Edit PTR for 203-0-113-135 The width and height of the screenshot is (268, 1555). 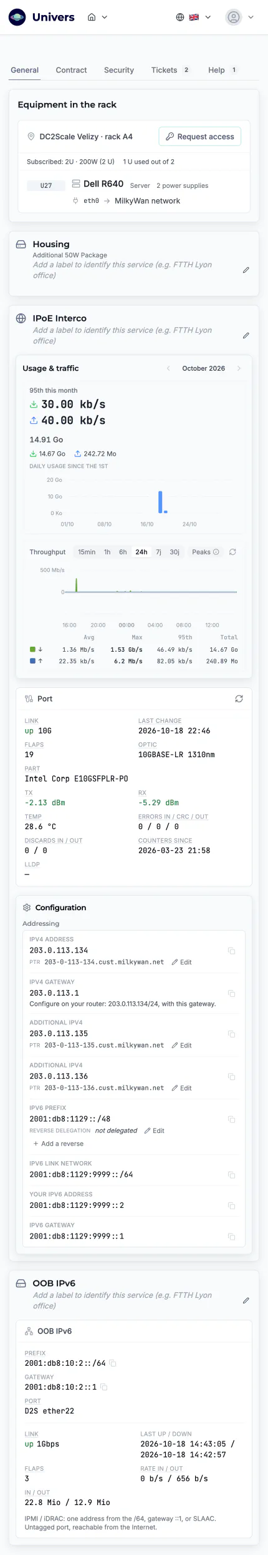pos(182,1045)
